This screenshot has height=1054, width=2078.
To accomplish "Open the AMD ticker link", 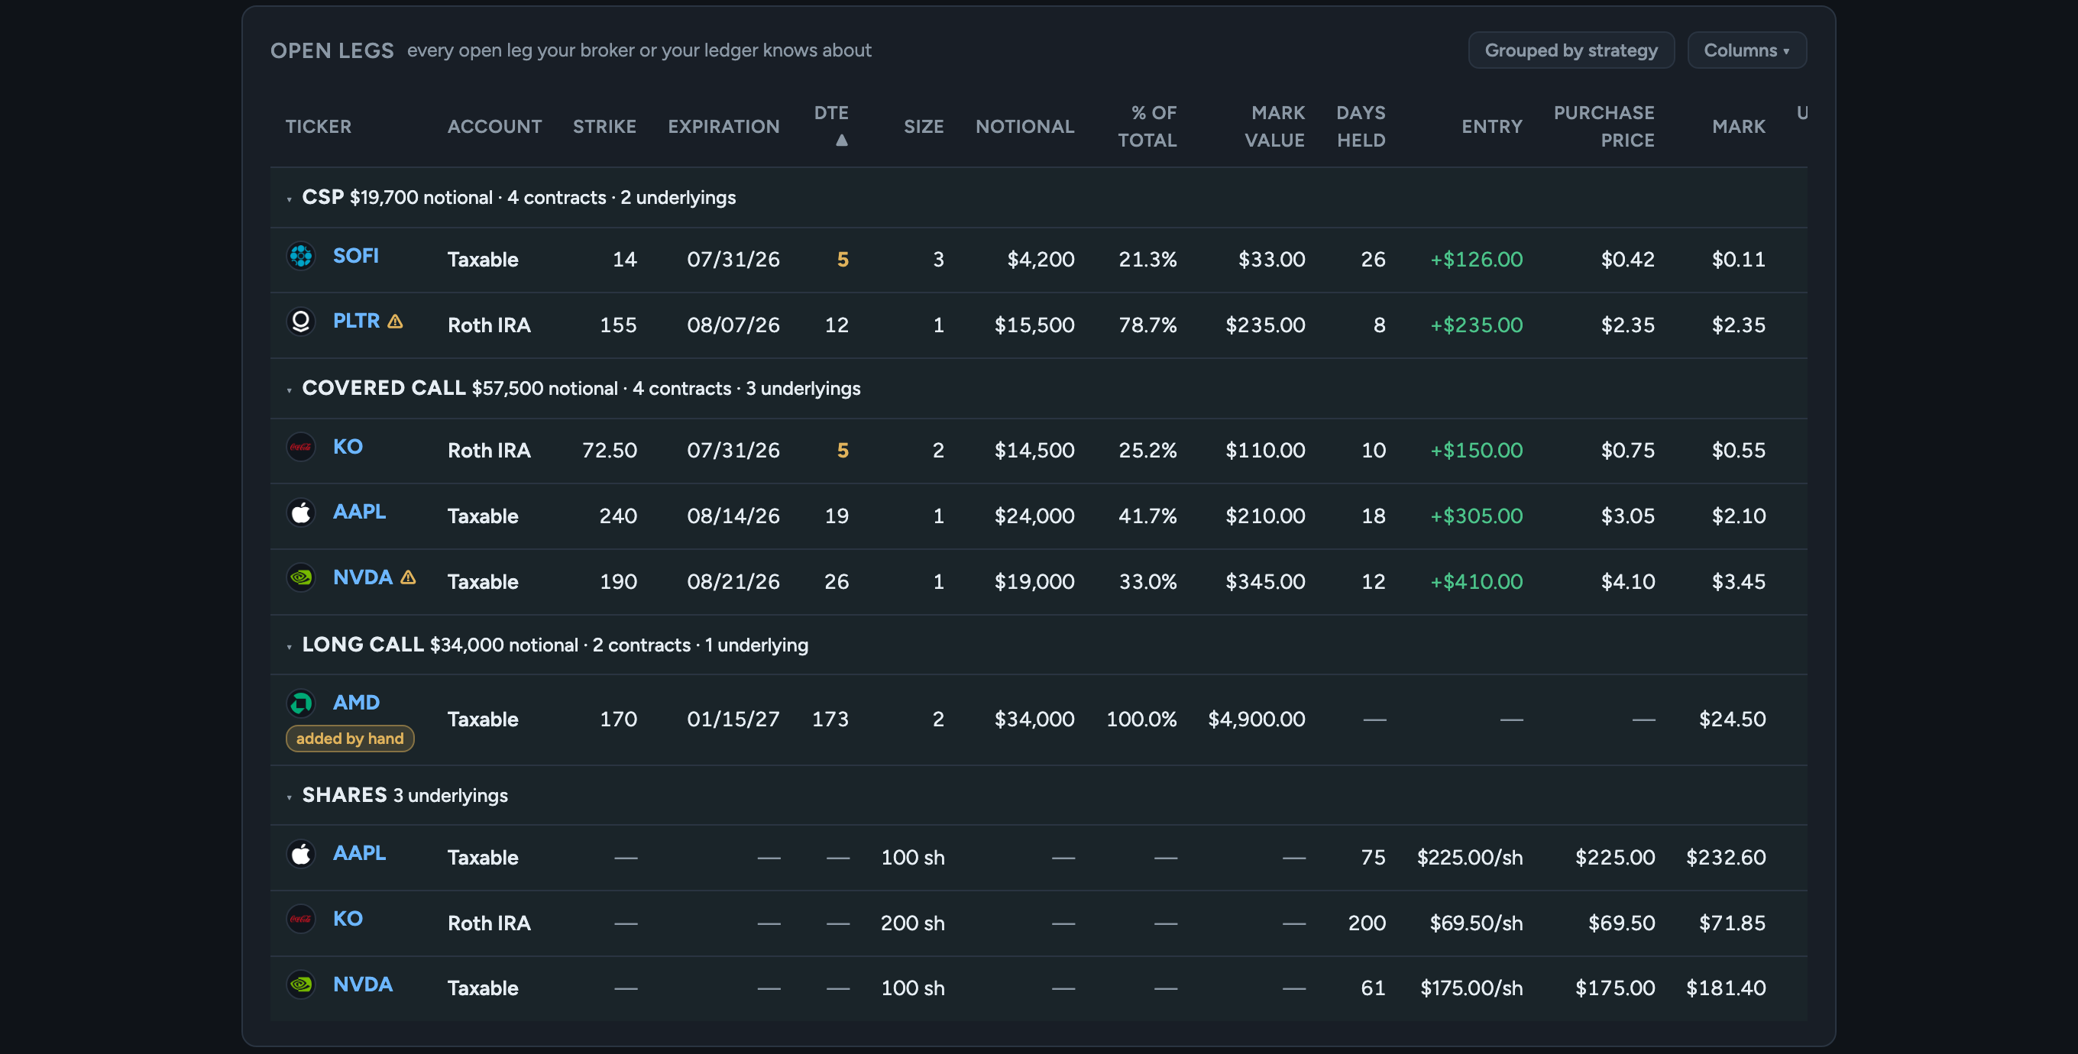I will pos(356,703).
